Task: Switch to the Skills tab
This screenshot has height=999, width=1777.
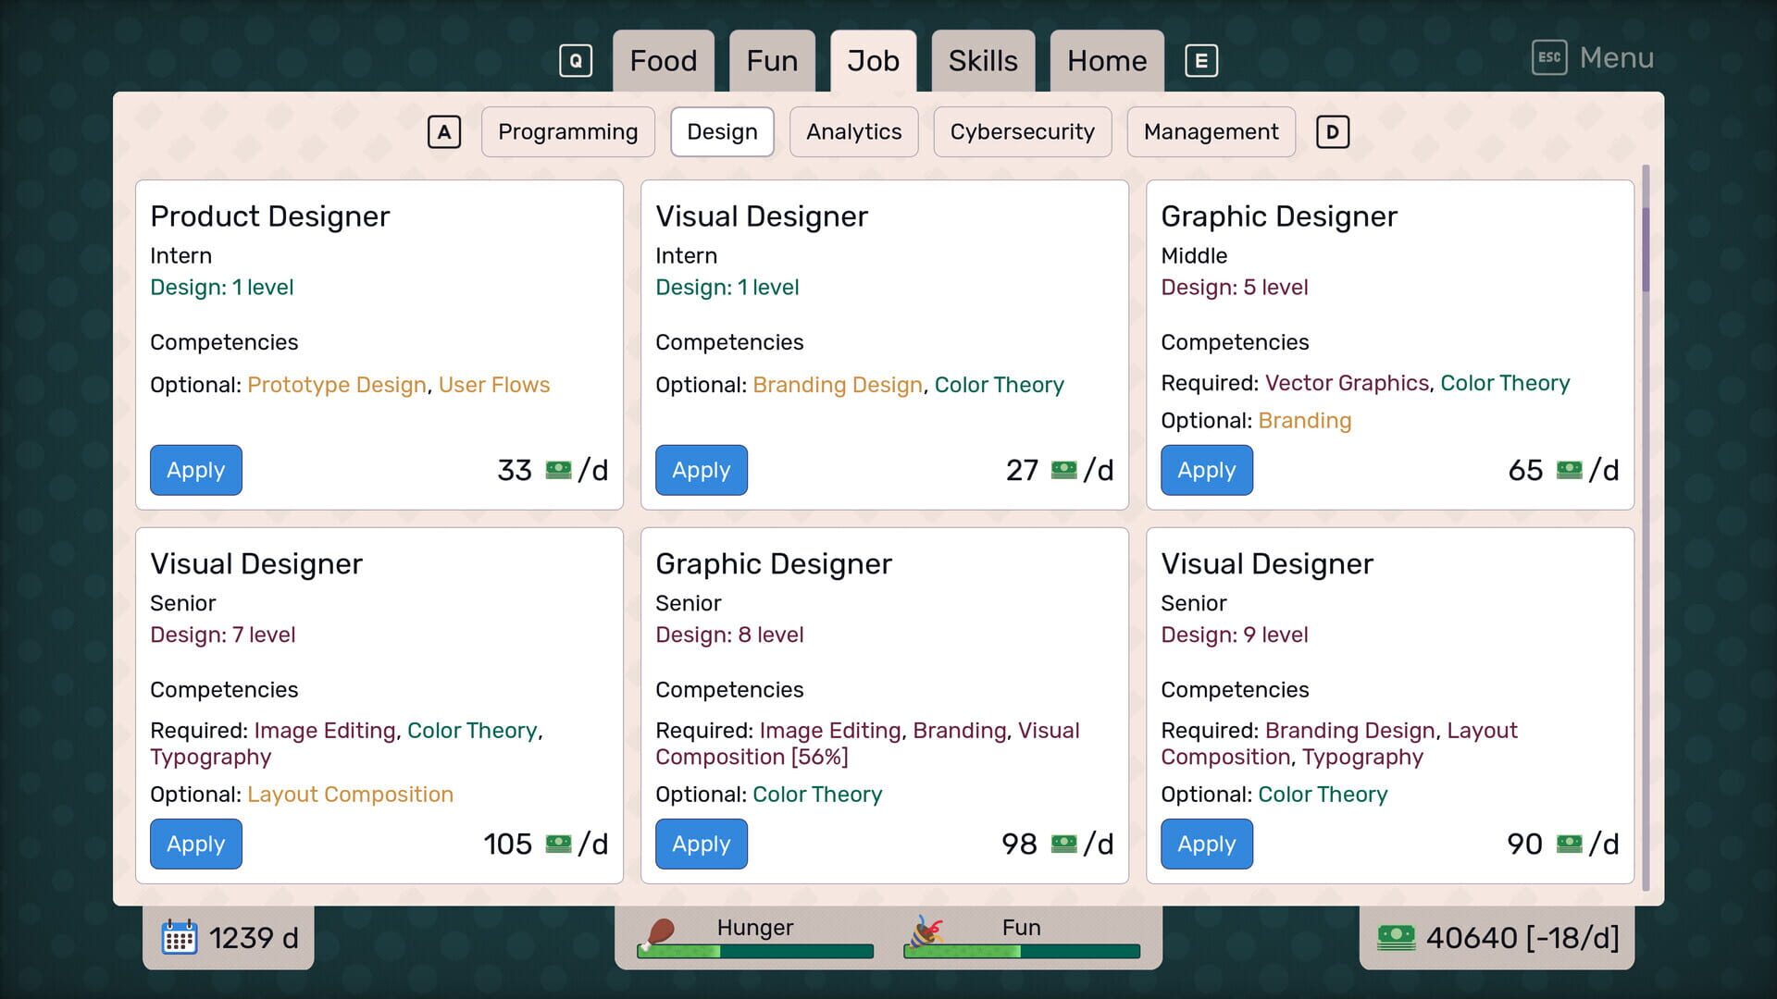Action: 982,61
